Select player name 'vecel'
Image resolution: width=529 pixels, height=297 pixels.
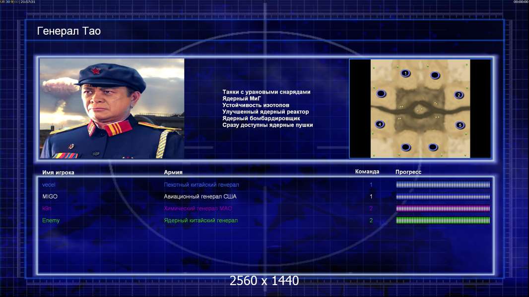tap(49, 185)
